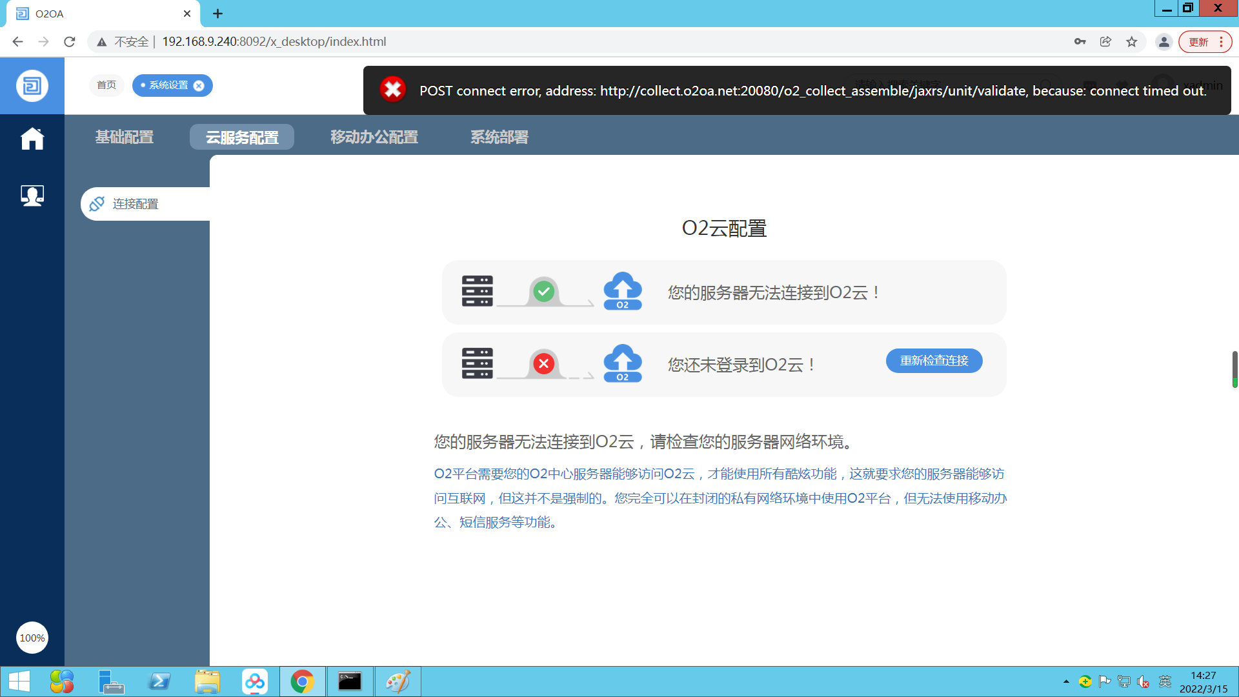
Task: Switch to the 基础配置 tab
Action: [x=125, y=137]
